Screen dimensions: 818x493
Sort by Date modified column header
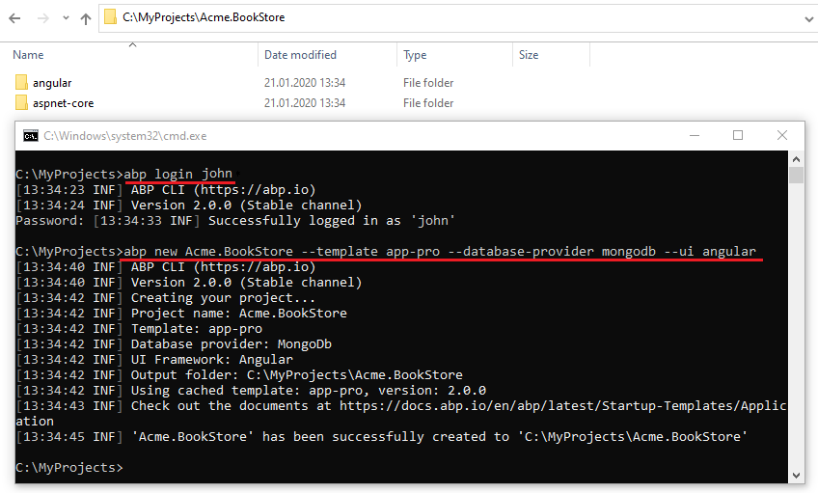pyautogui.click(x=300, y=55)
